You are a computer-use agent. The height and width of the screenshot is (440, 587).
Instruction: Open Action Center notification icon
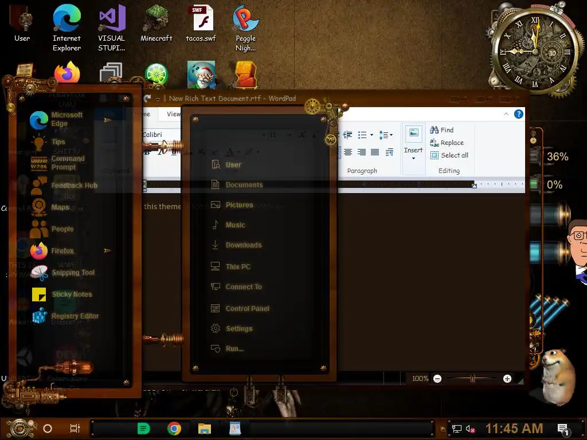563,429
